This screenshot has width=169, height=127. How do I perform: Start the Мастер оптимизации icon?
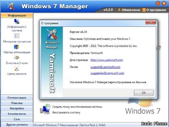pyautogui.click(x=17, y=47)
